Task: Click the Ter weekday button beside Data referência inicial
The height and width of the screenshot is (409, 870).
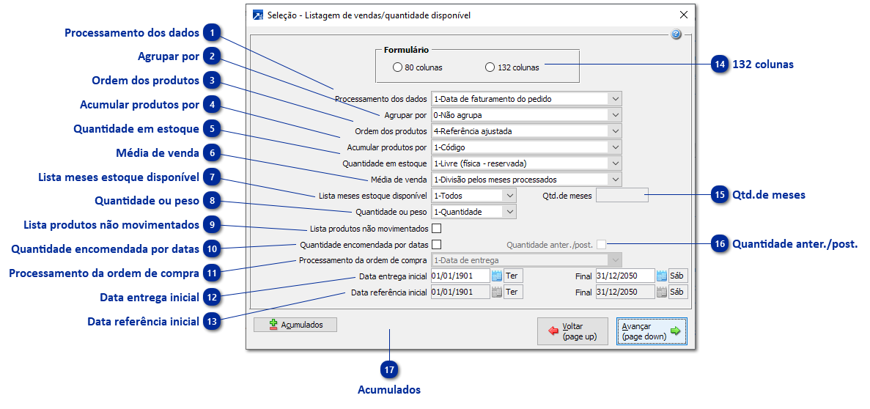Action: coord(513,292)
